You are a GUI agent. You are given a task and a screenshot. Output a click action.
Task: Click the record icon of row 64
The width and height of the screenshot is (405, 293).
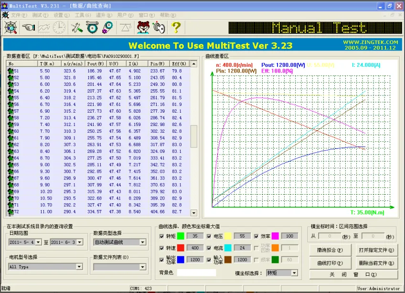click(11, 158)
